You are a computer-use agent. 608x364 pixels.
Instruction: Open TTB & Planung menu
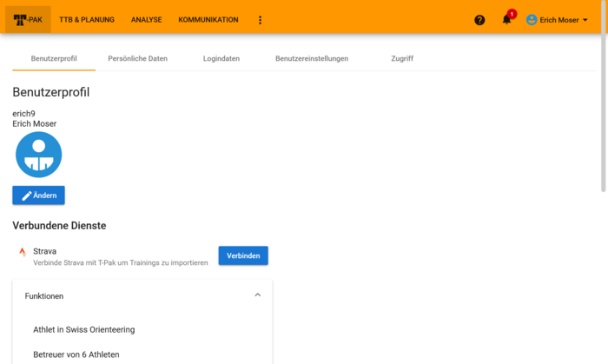tap(87, 20)
